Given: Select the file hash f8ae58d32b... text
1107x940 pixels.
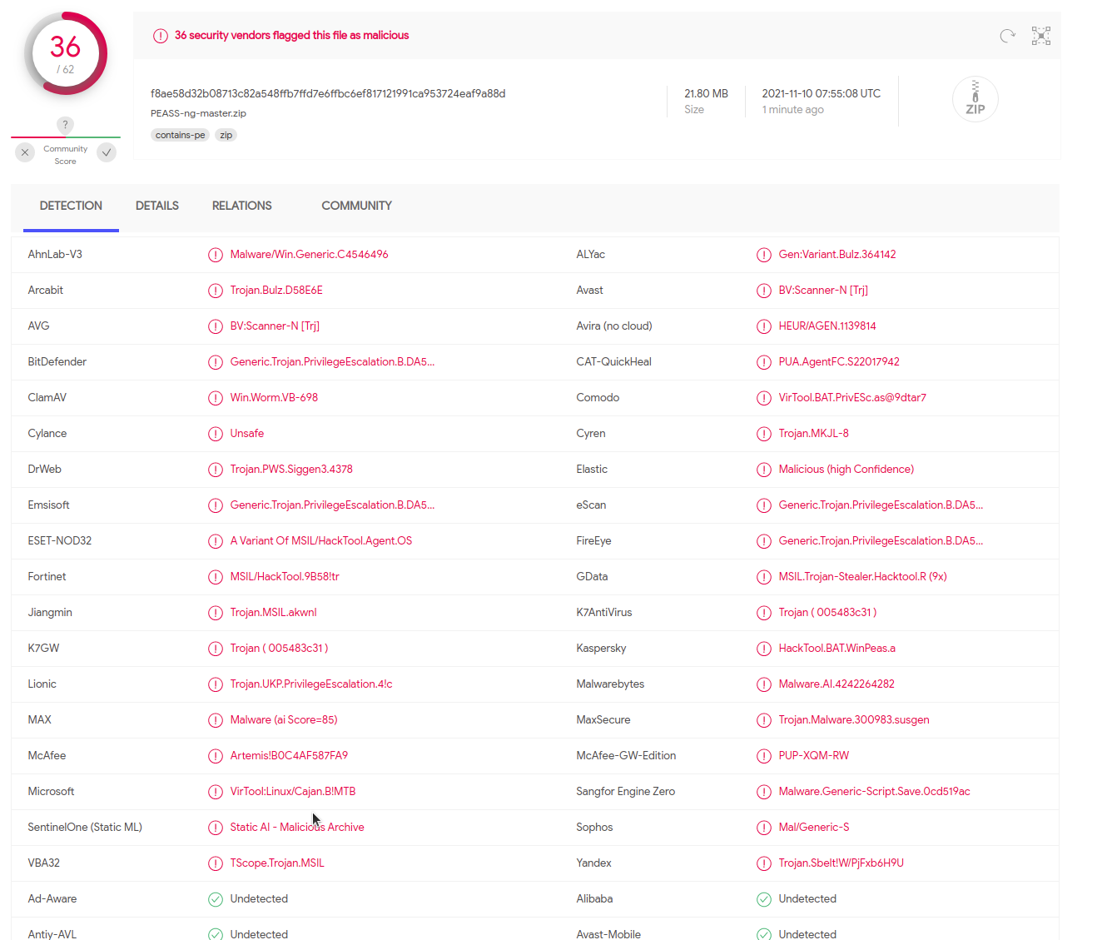Looking at the screenshot, I should click(328, 93).
